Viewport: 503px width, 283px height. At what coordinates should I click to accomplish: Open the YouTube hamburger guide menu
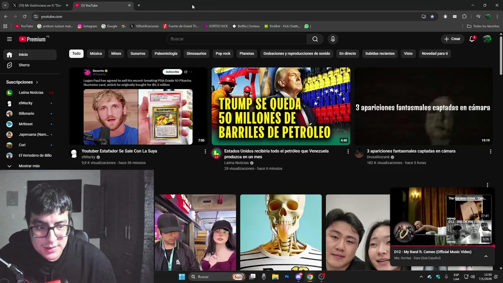click(x=9, y=39)
